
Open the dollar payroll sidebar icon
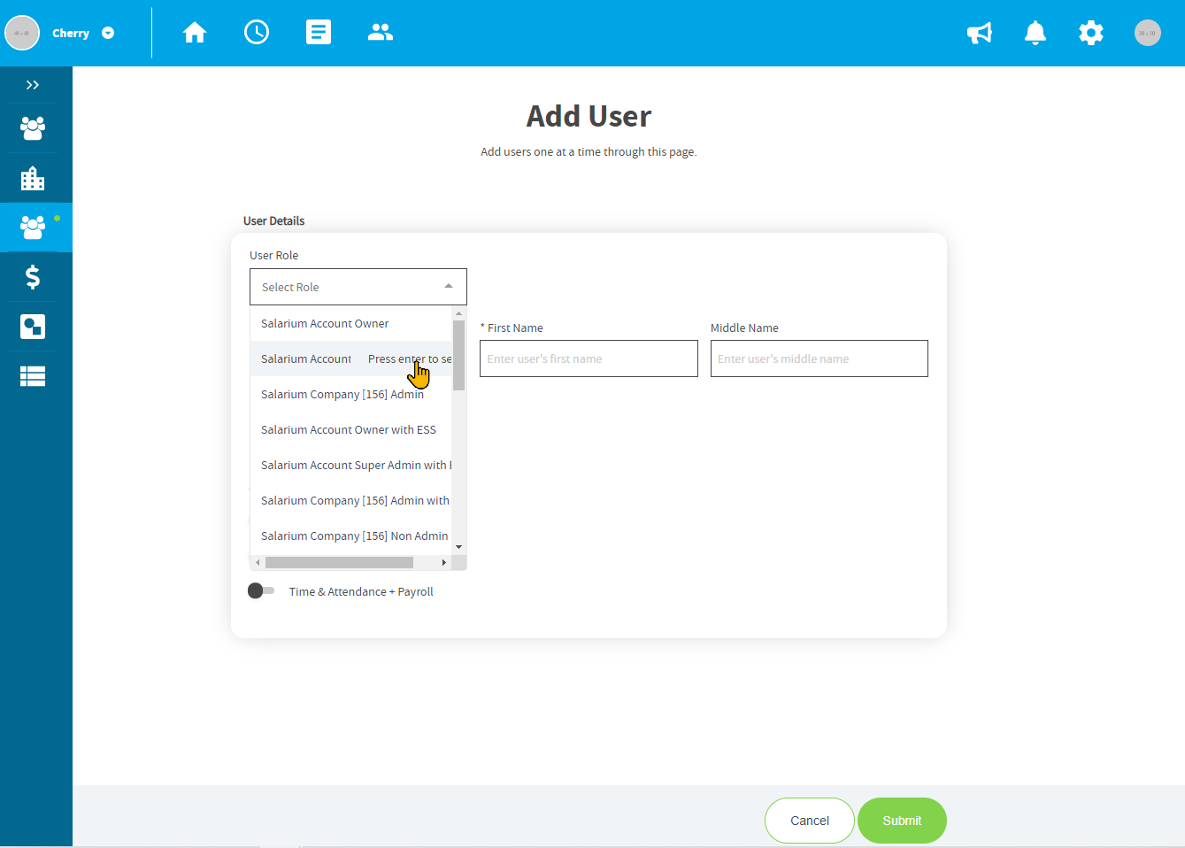pyautogui.click(x=33, y=277)
